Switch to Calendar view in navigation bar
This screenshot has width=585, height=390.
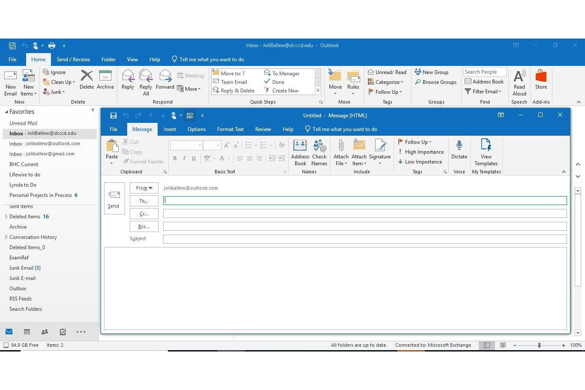coord(27,332)
